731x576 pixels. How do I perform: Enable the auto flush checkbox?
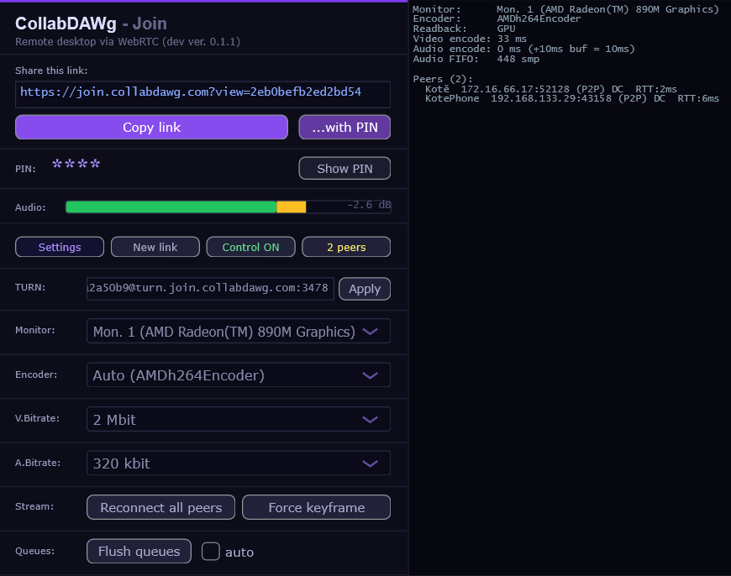[211, 552]
